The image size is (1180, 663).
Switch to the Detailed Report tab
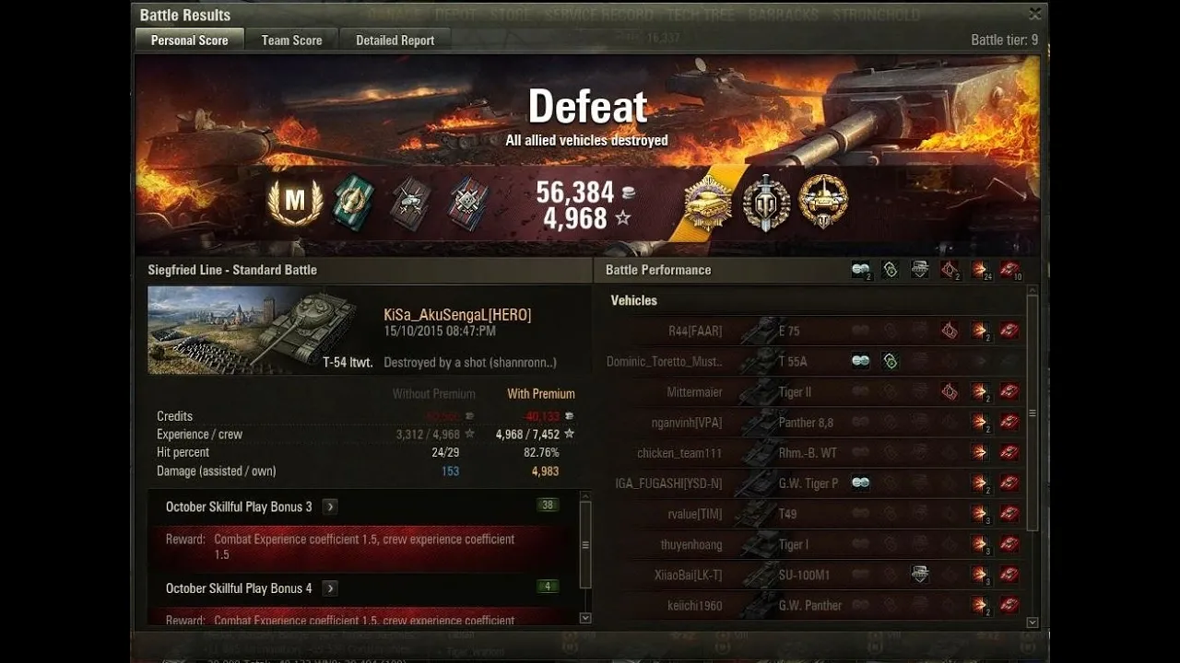395,40
